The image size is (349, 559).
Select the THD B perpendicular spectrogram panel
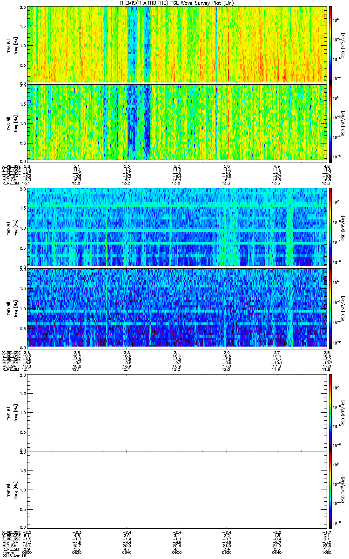click(177, 227)
